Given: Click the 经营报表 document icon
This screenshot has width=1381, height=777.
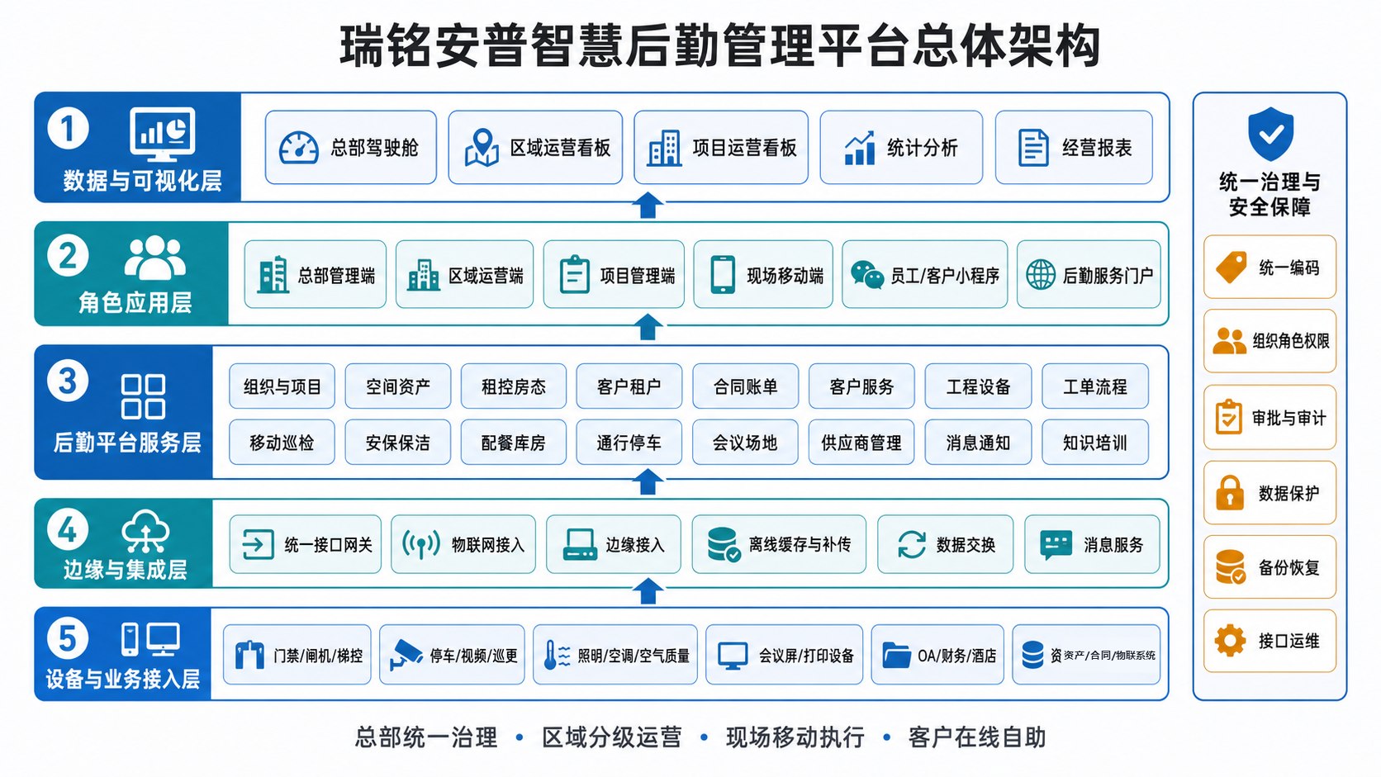Looking at the screenshot, I should pyautogui.click(x=1033, y=148).
